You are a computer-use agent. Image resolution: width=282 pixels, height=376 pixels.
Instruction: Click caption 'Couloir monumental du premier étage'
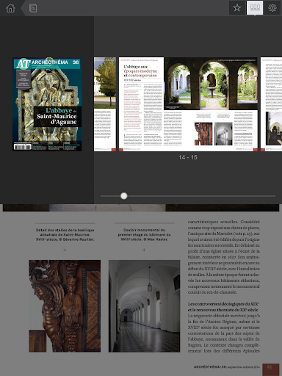[x=144, y=234]
